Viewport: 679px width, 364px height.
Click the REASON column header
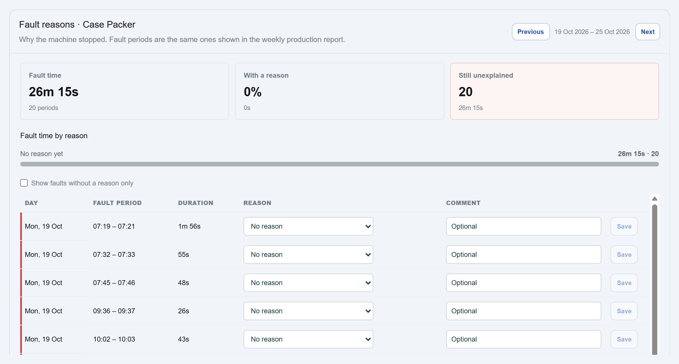(257, 203)
